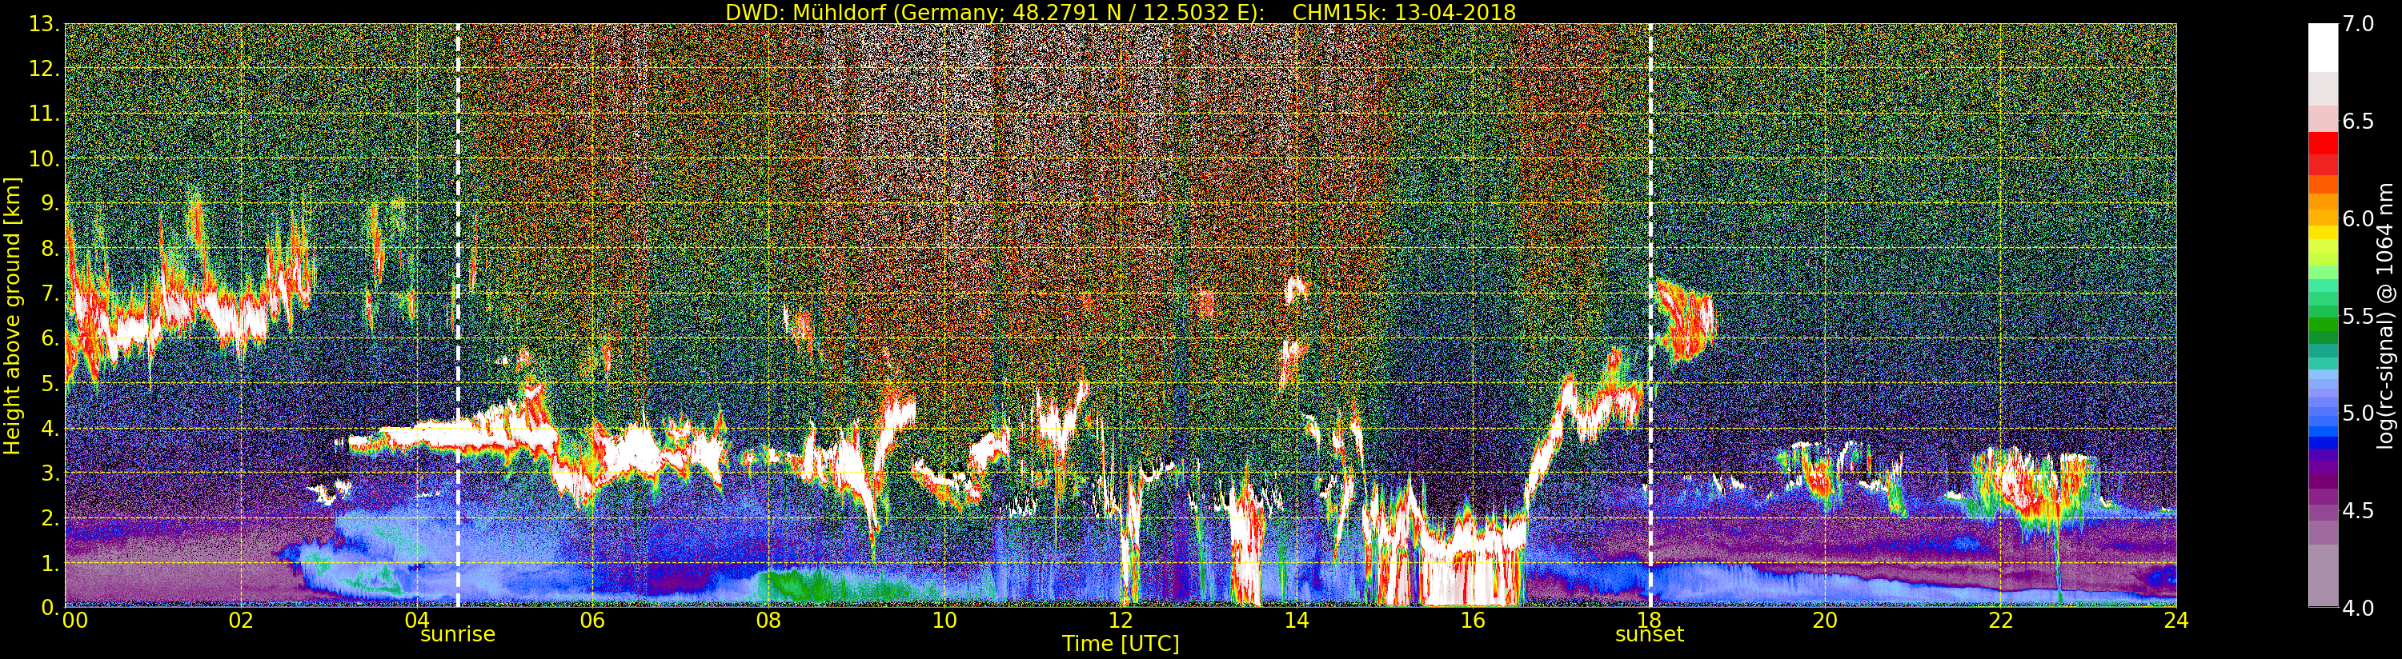
Task: Click the '5.5' colorbar scale label
Action: coord(2358,316)
